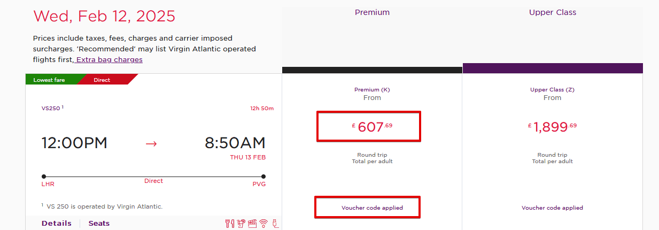The image size is (659, 230).
Task: Click the LHR departure airport code
Action: [x=48, y=184]
